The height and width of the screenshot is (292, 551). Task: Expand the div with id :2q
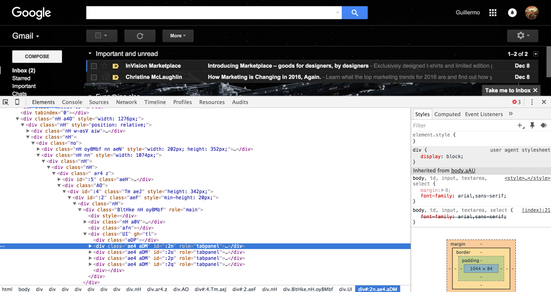point(90,264)
